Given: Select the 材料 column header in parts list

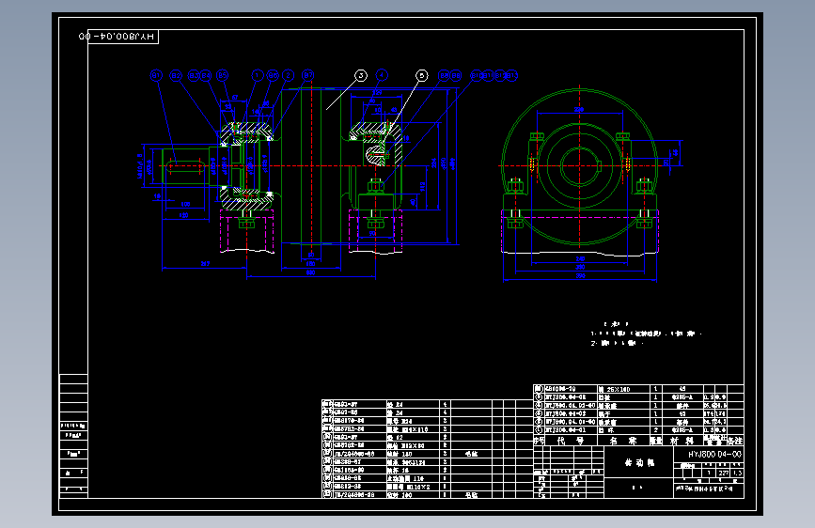Looking at the screenshot, I should (682, 441).
